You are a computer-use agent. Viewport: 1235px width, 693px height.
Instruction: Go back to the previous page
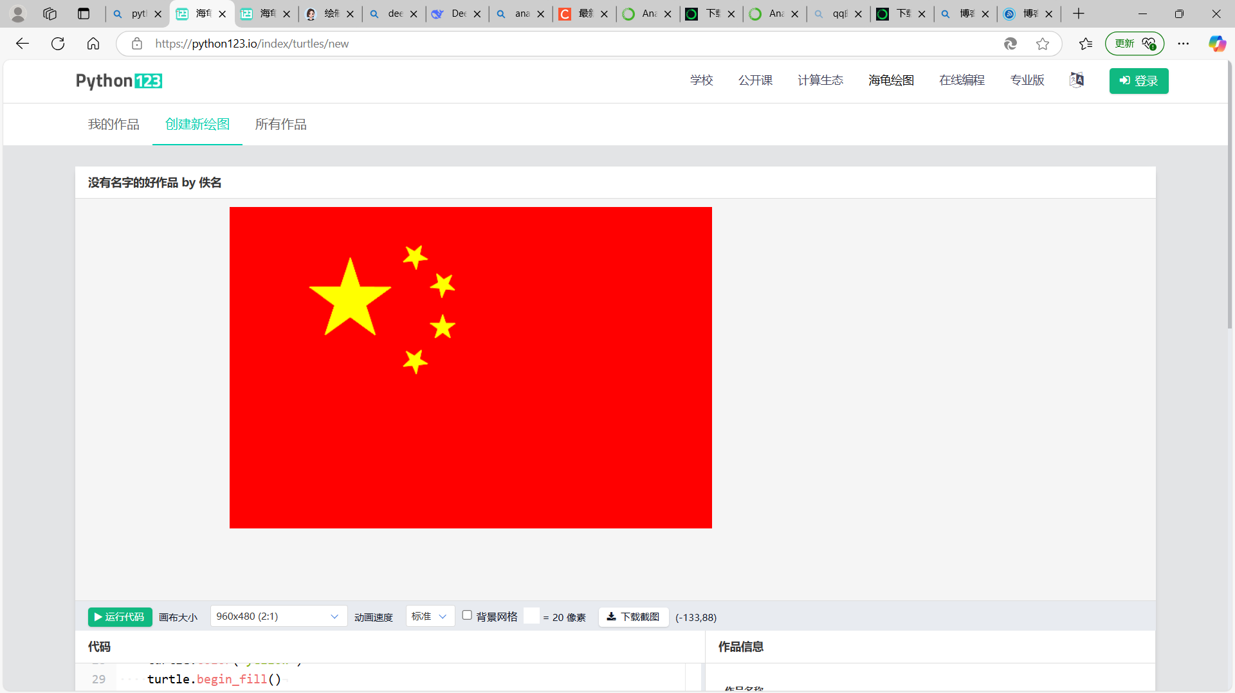[x=23, y=44]
